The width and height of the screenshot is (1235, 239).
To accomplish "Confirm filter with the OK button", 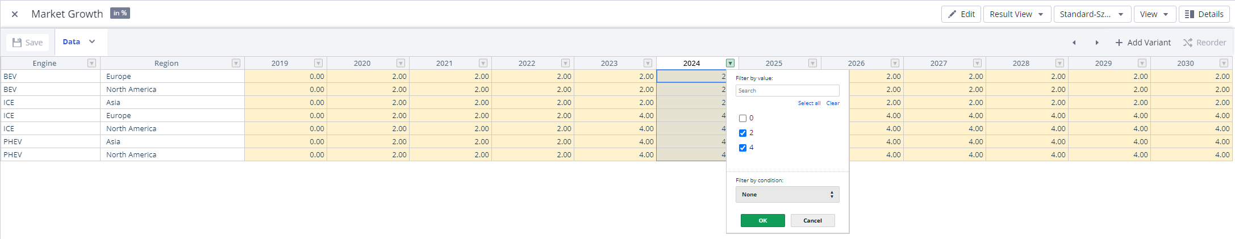I will 762,220.
